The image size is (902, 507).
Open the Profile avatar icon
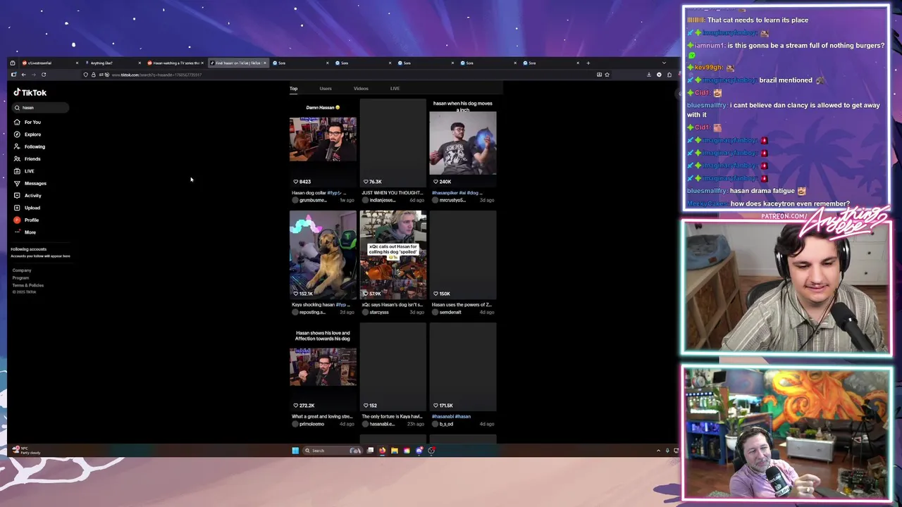tap(17, 220)
